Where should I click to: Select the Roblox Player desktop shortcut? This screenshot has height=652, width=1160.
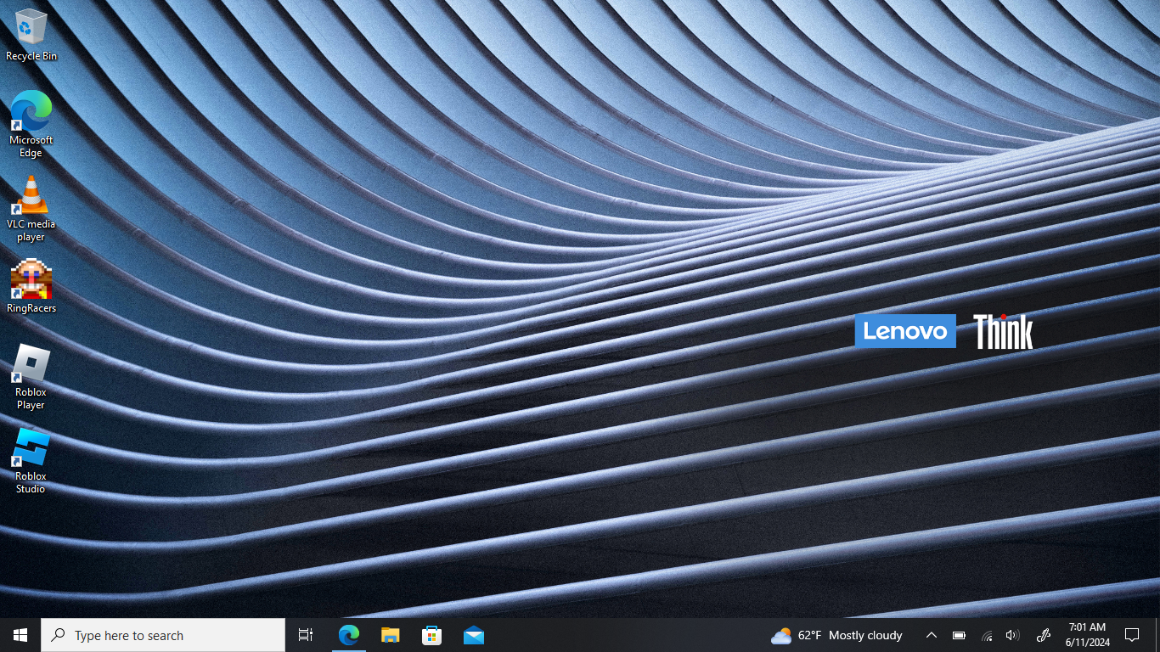pyautogui.click(x=31, y=377)
